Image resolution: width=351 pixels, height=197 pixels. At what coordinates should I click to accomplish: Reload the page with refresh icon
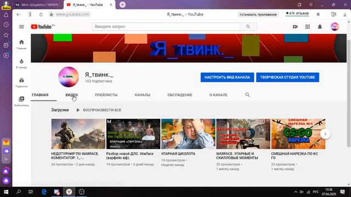(x=41, y=14)
